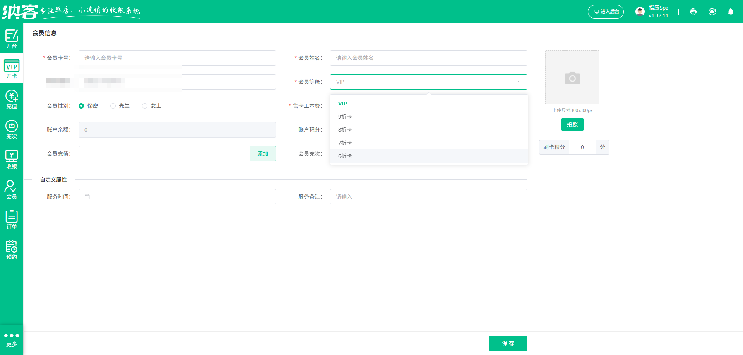
Task: Open the cloud sync icon in the header
Action: [x=712, y=12]
